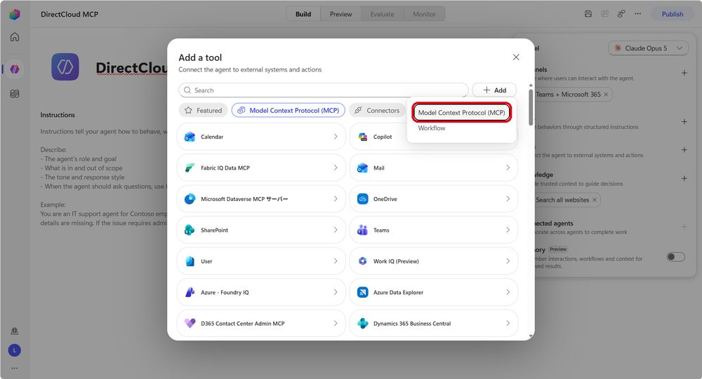Expand the SharePoint row chevron

tap(336, 230)
